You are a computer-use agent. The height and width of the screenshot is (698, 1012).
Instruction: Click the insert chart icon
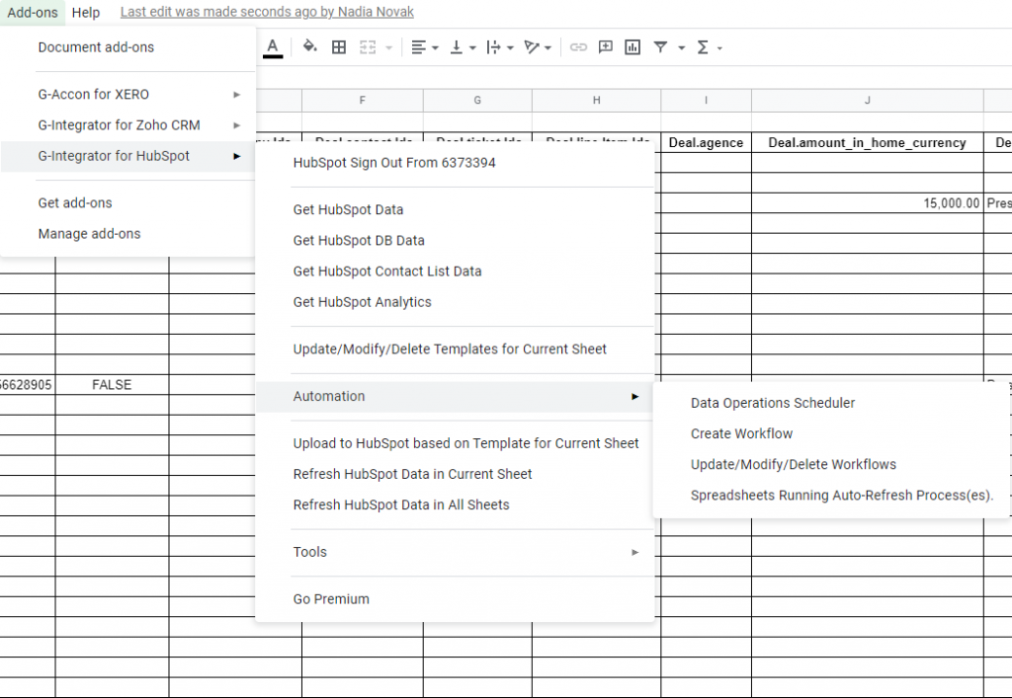coord(632,47)
